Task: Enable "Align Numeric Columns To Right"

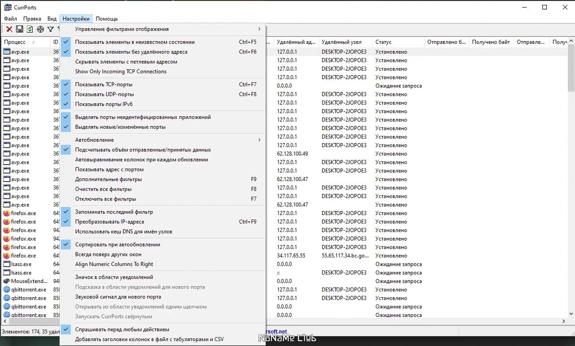Action: click(162, 264)
